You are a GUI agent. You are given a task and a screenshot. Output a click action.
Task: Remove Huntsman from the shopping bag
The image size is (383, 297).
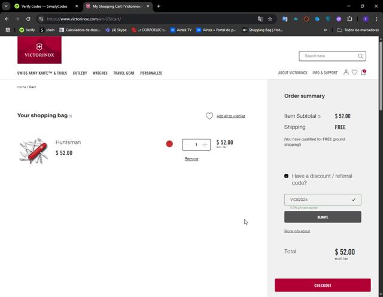(191, 159)
